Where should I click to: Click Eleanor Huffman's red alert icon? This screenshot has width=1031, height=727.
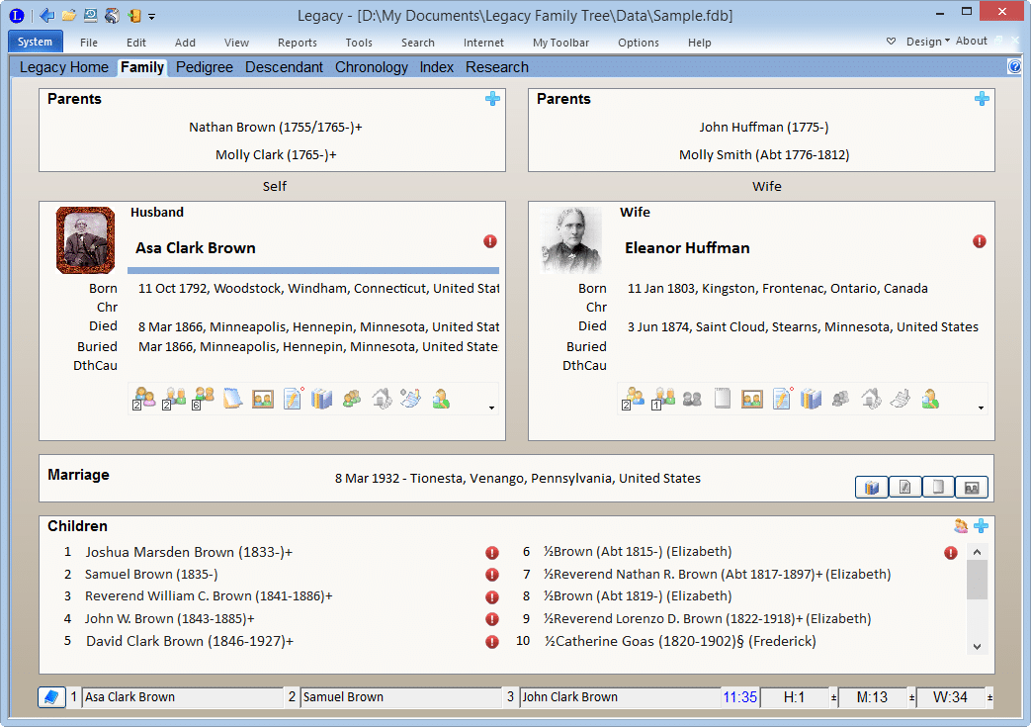coord(979,241)
